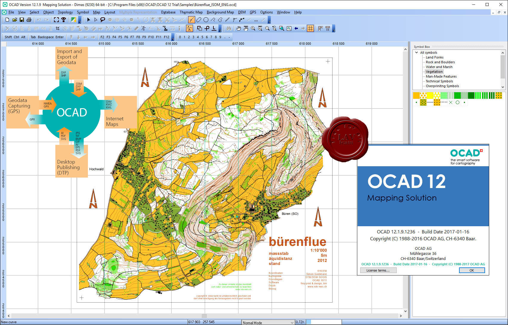Click OK in the About dialog
This screenshot has width=508, height=325.
(x=472, y=270)
